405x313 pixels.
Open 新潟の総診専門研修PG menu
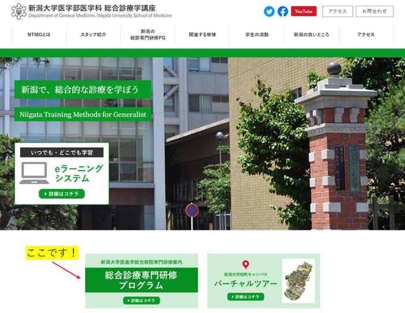[x=148, y=35]
